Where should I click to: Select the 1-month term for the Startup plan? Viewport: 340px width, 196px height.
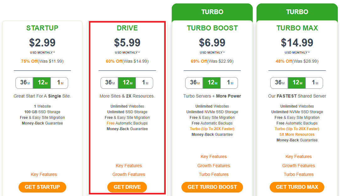(59, 83)
